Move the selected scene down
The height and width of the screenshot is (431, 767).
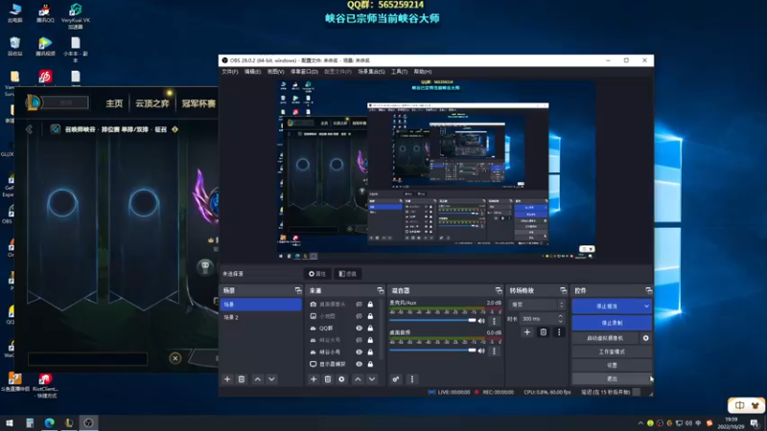click(x=271, y=379)
